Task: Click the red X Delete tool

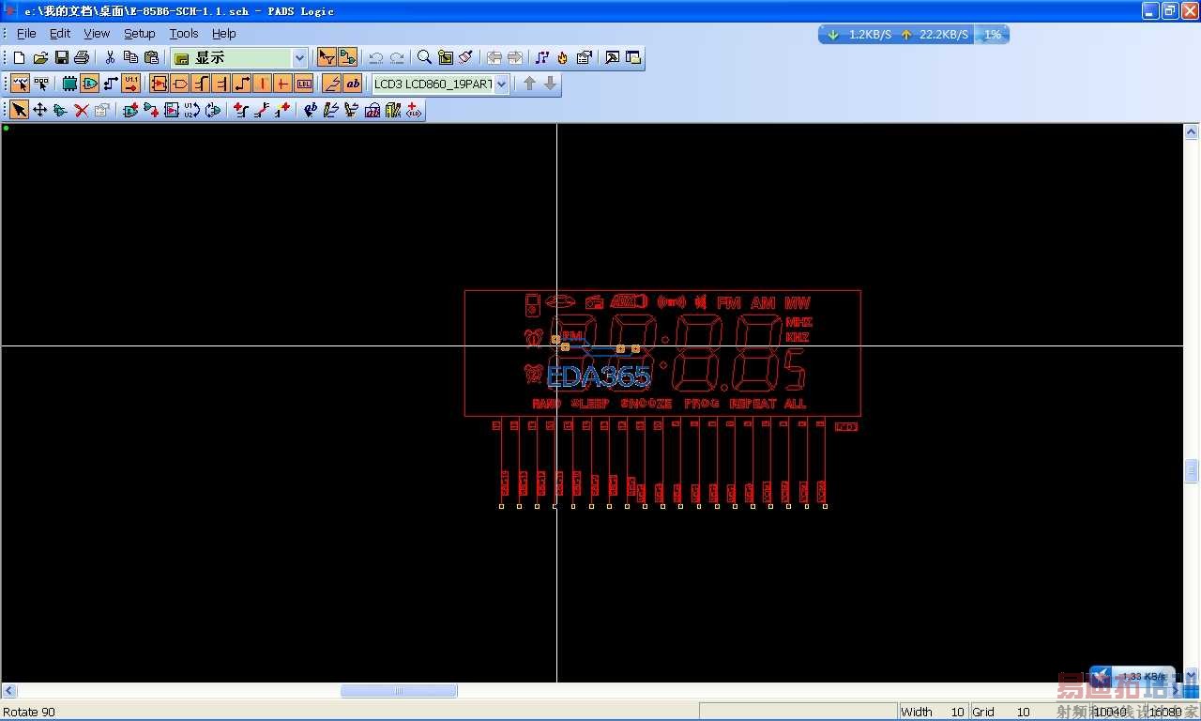Action: pos(82,110)
